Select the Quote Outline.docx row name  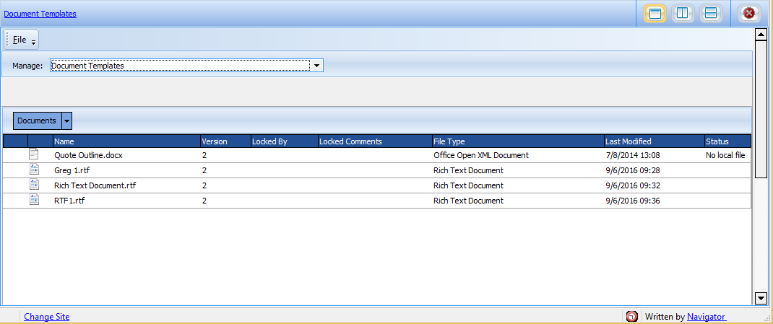83,155
